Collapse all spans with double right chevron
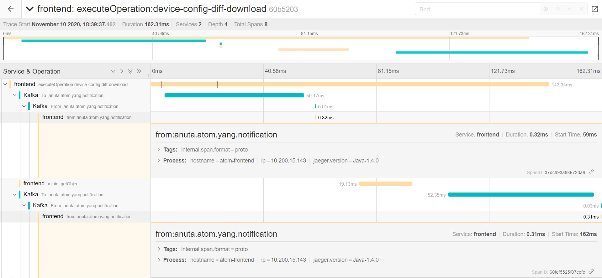 [139, 71]
